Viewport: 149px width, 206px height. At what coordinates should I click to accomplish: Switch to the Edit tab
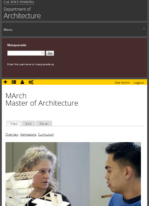28,124
